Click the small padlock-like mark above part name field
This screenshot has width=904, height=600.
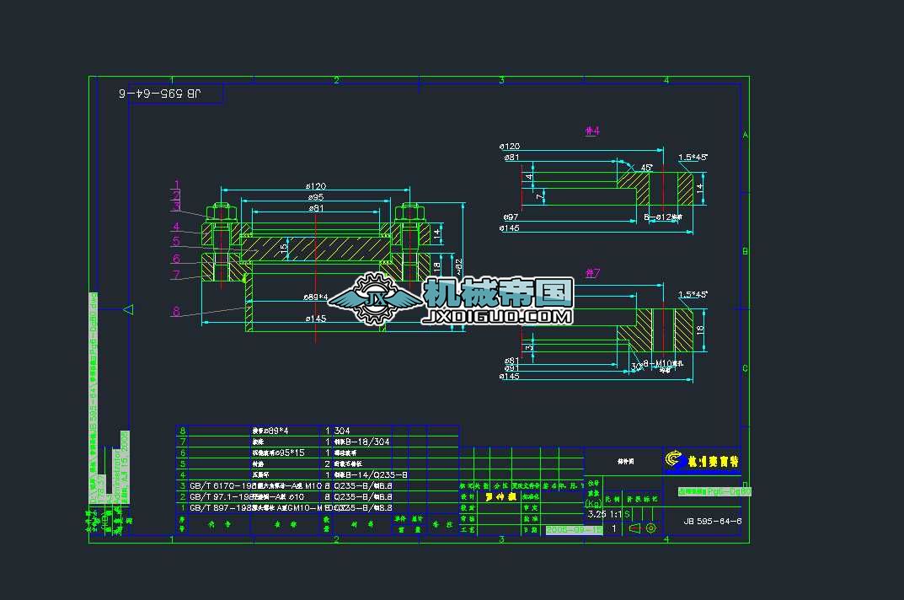(x=745, y=484)
